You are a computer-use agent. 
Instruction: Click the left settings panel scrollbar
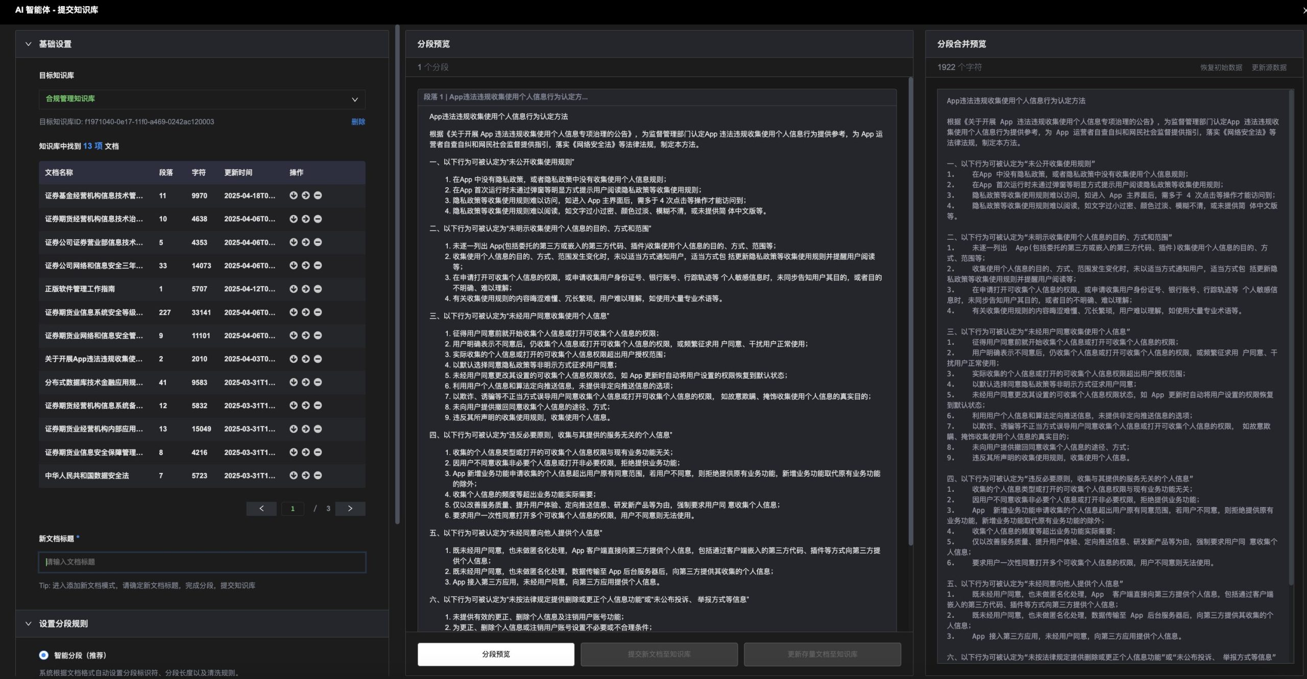click(x=397, y=274)
